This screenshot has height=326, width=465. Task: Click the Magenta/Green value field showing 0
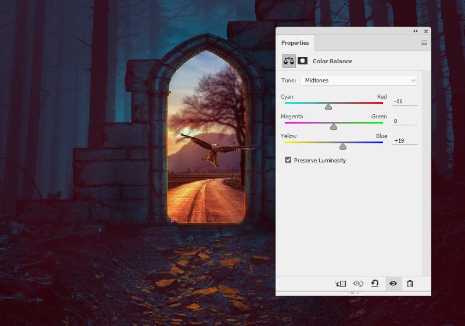[x=405, y=121]
